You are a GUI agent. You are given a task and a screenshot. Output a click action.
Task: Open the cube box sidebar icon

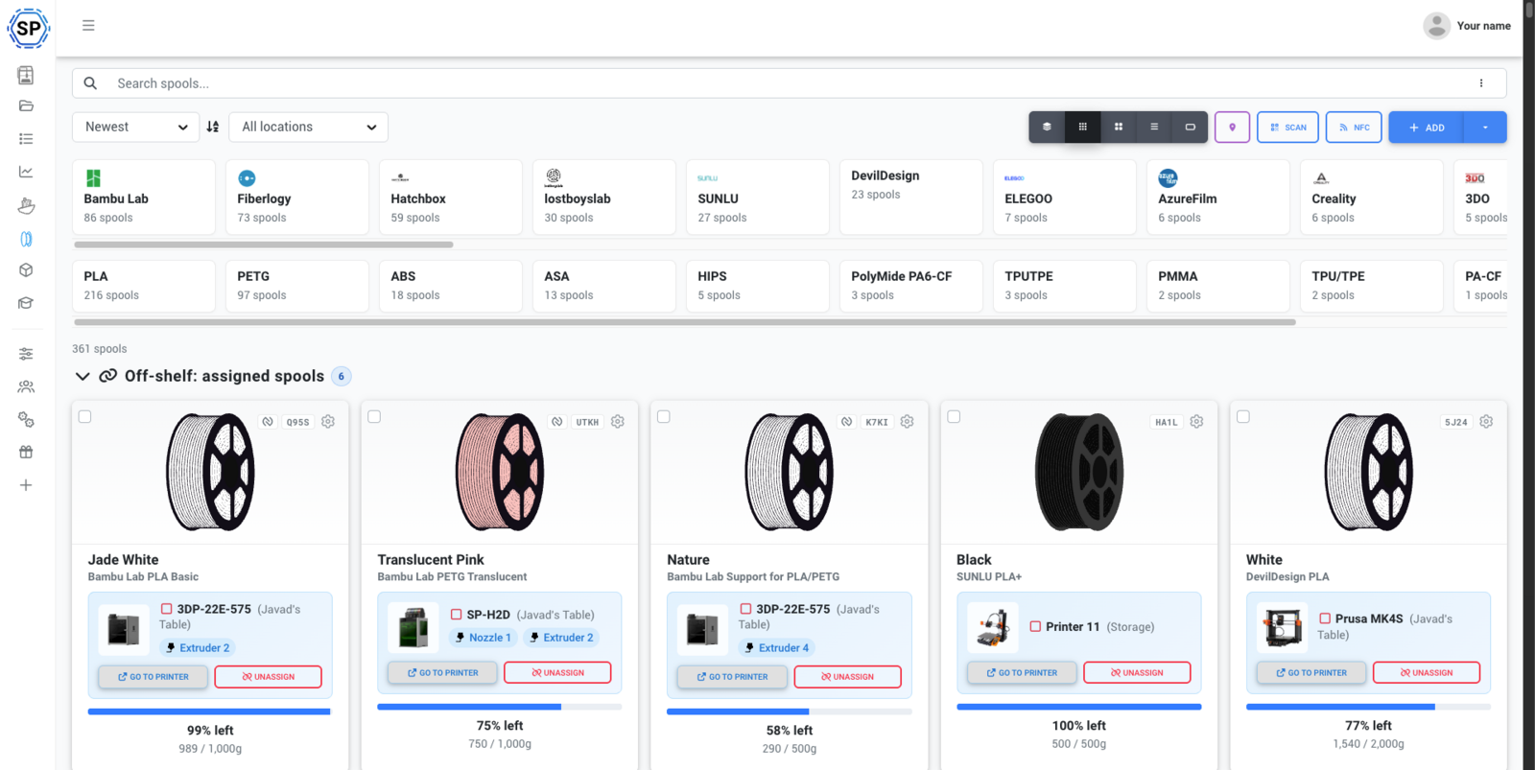pos(26,270)
